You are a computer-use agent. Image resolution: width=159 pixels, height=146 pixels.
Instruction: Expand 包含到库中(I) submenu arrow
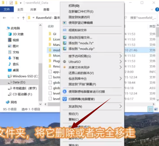(120, 78)
